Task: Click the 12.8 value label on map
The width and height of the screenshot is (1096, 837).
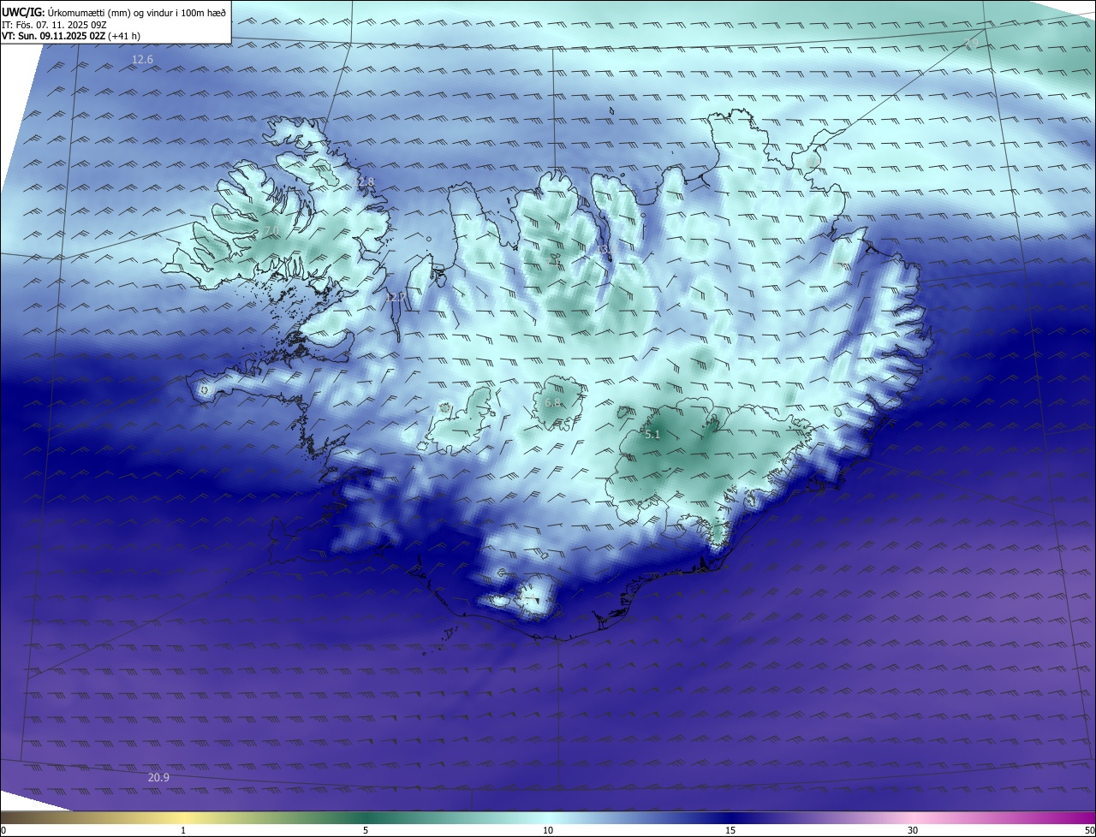Action: pos(365,182)
